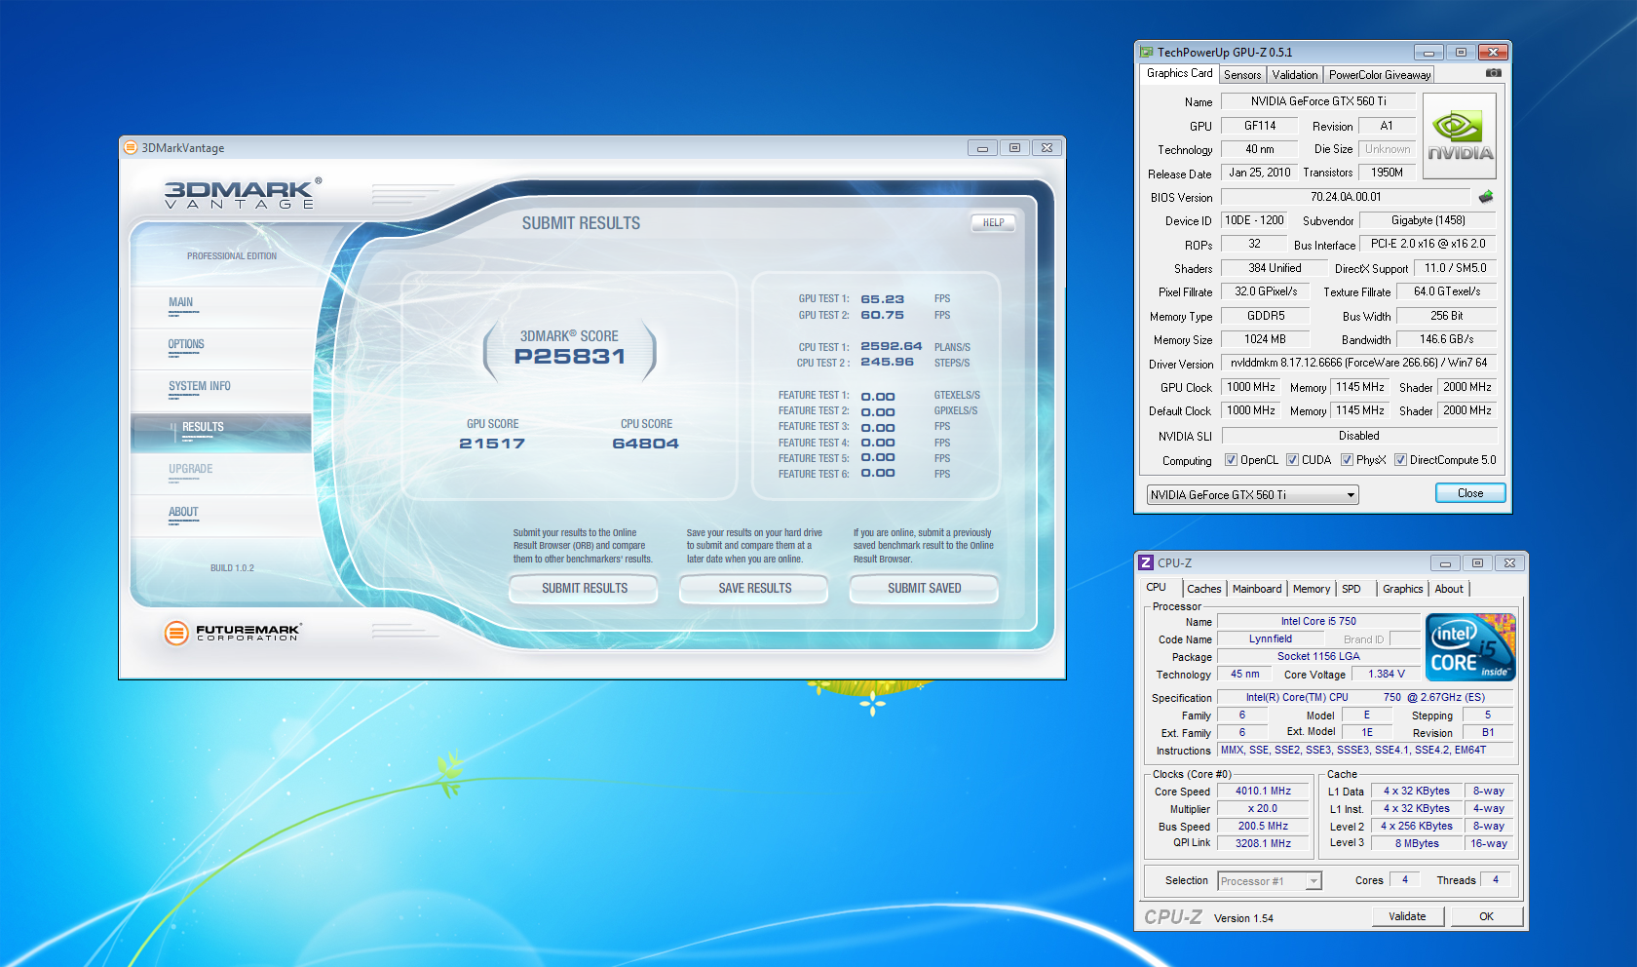Toggle the PhysX checkbox in GPU-Z
1637x967 pixels.
click(1347, 460)
